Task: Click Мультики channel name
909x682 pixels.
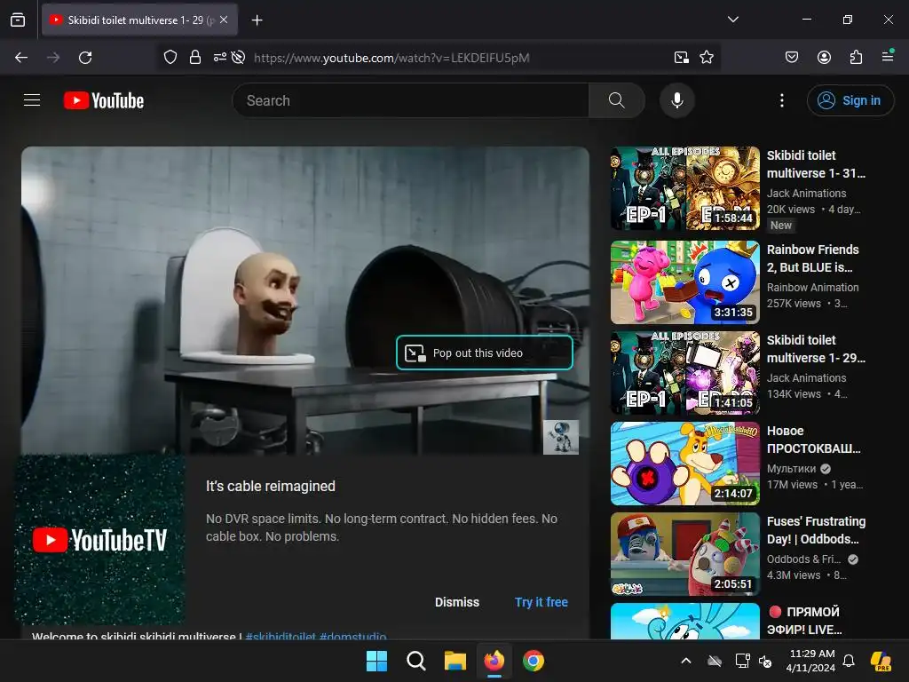Action: pos(791,469)
